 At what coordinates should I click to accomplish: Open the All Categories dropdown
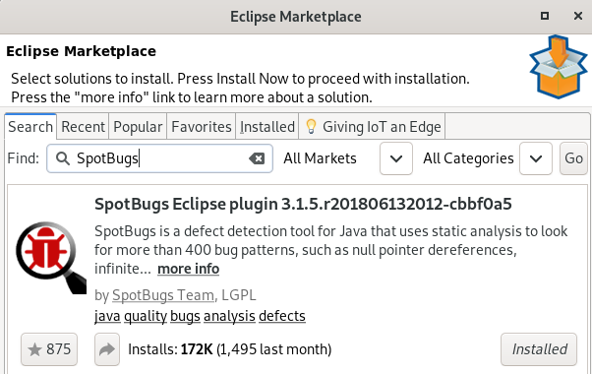(536, 158)
